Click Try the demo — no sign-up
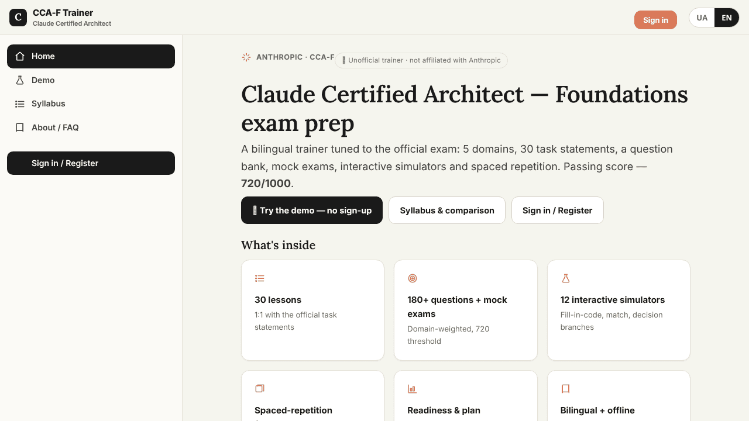Viewport: 749px width, 421px height. point(312,210)
